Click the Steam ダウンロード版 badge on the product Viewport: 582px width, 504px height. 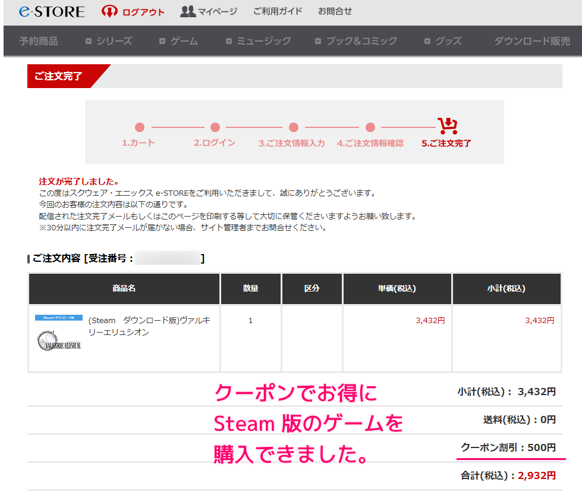(x=58, y=317)
